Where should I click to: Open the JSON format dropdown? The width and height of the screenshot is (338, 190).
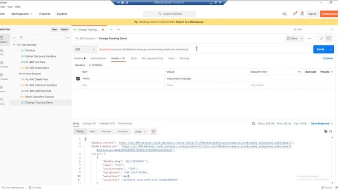[140, 131]
